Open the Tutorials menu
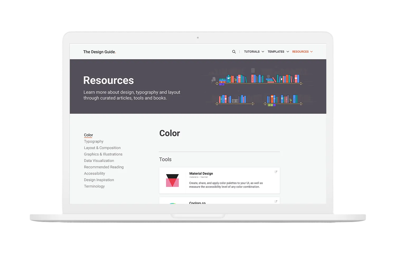The image size is (396, 255). click(251, 52)
